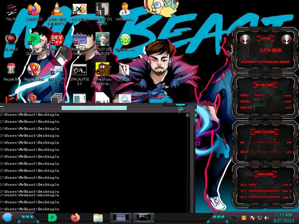Open the SEX EDITOR HxD shortcut
Viewport: 299px width, 224px height.
79,12
